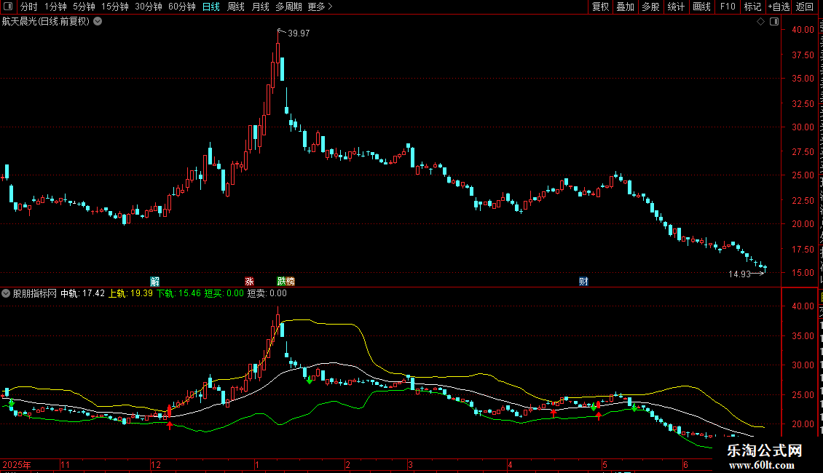Click the 解 event marker
Image resolution: width=823 pixels, height=473 pixels.
[x=155, y=282]
